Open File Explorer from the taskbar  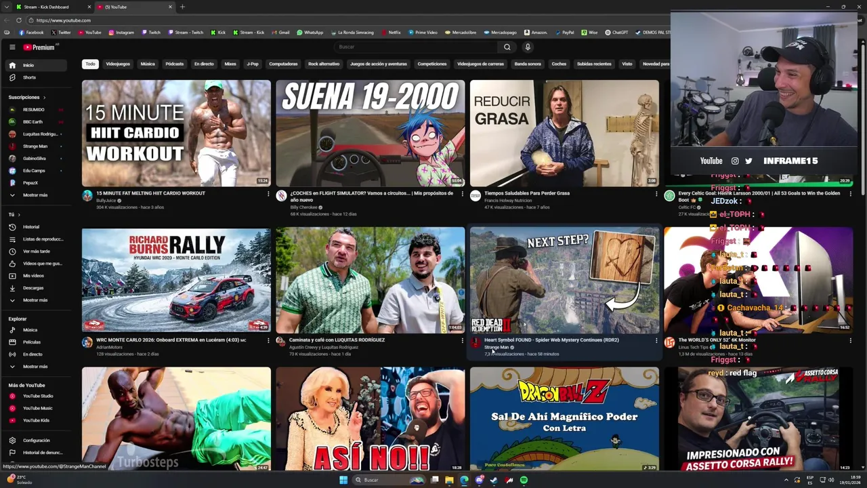point(449,480)
